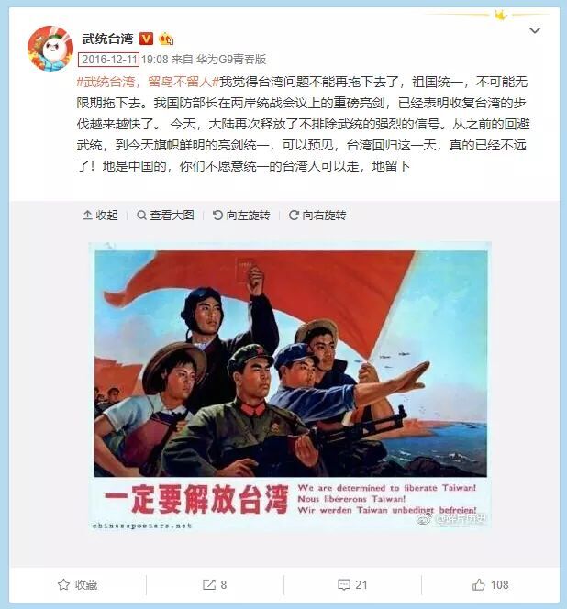The height and width of the screenshot is (609, 567).
Task: Click the upward arrow icon beside 收起
Action: pyautogui.click(x=87, y=215)
